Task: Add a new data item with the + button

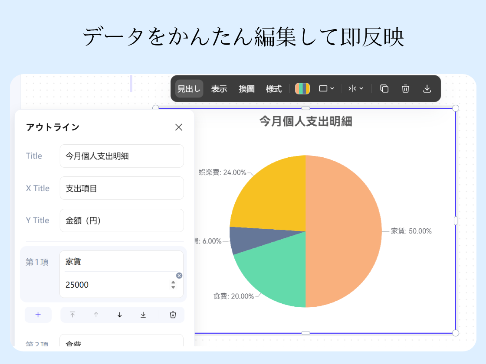Action: [x=38, y=315]
